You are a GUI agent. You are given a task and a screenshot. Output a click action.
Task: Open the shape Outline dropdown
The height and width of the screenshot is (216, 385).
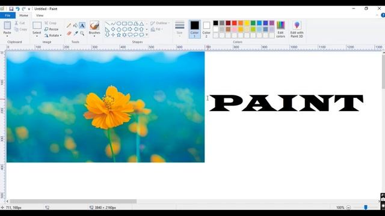pos(161,23)
